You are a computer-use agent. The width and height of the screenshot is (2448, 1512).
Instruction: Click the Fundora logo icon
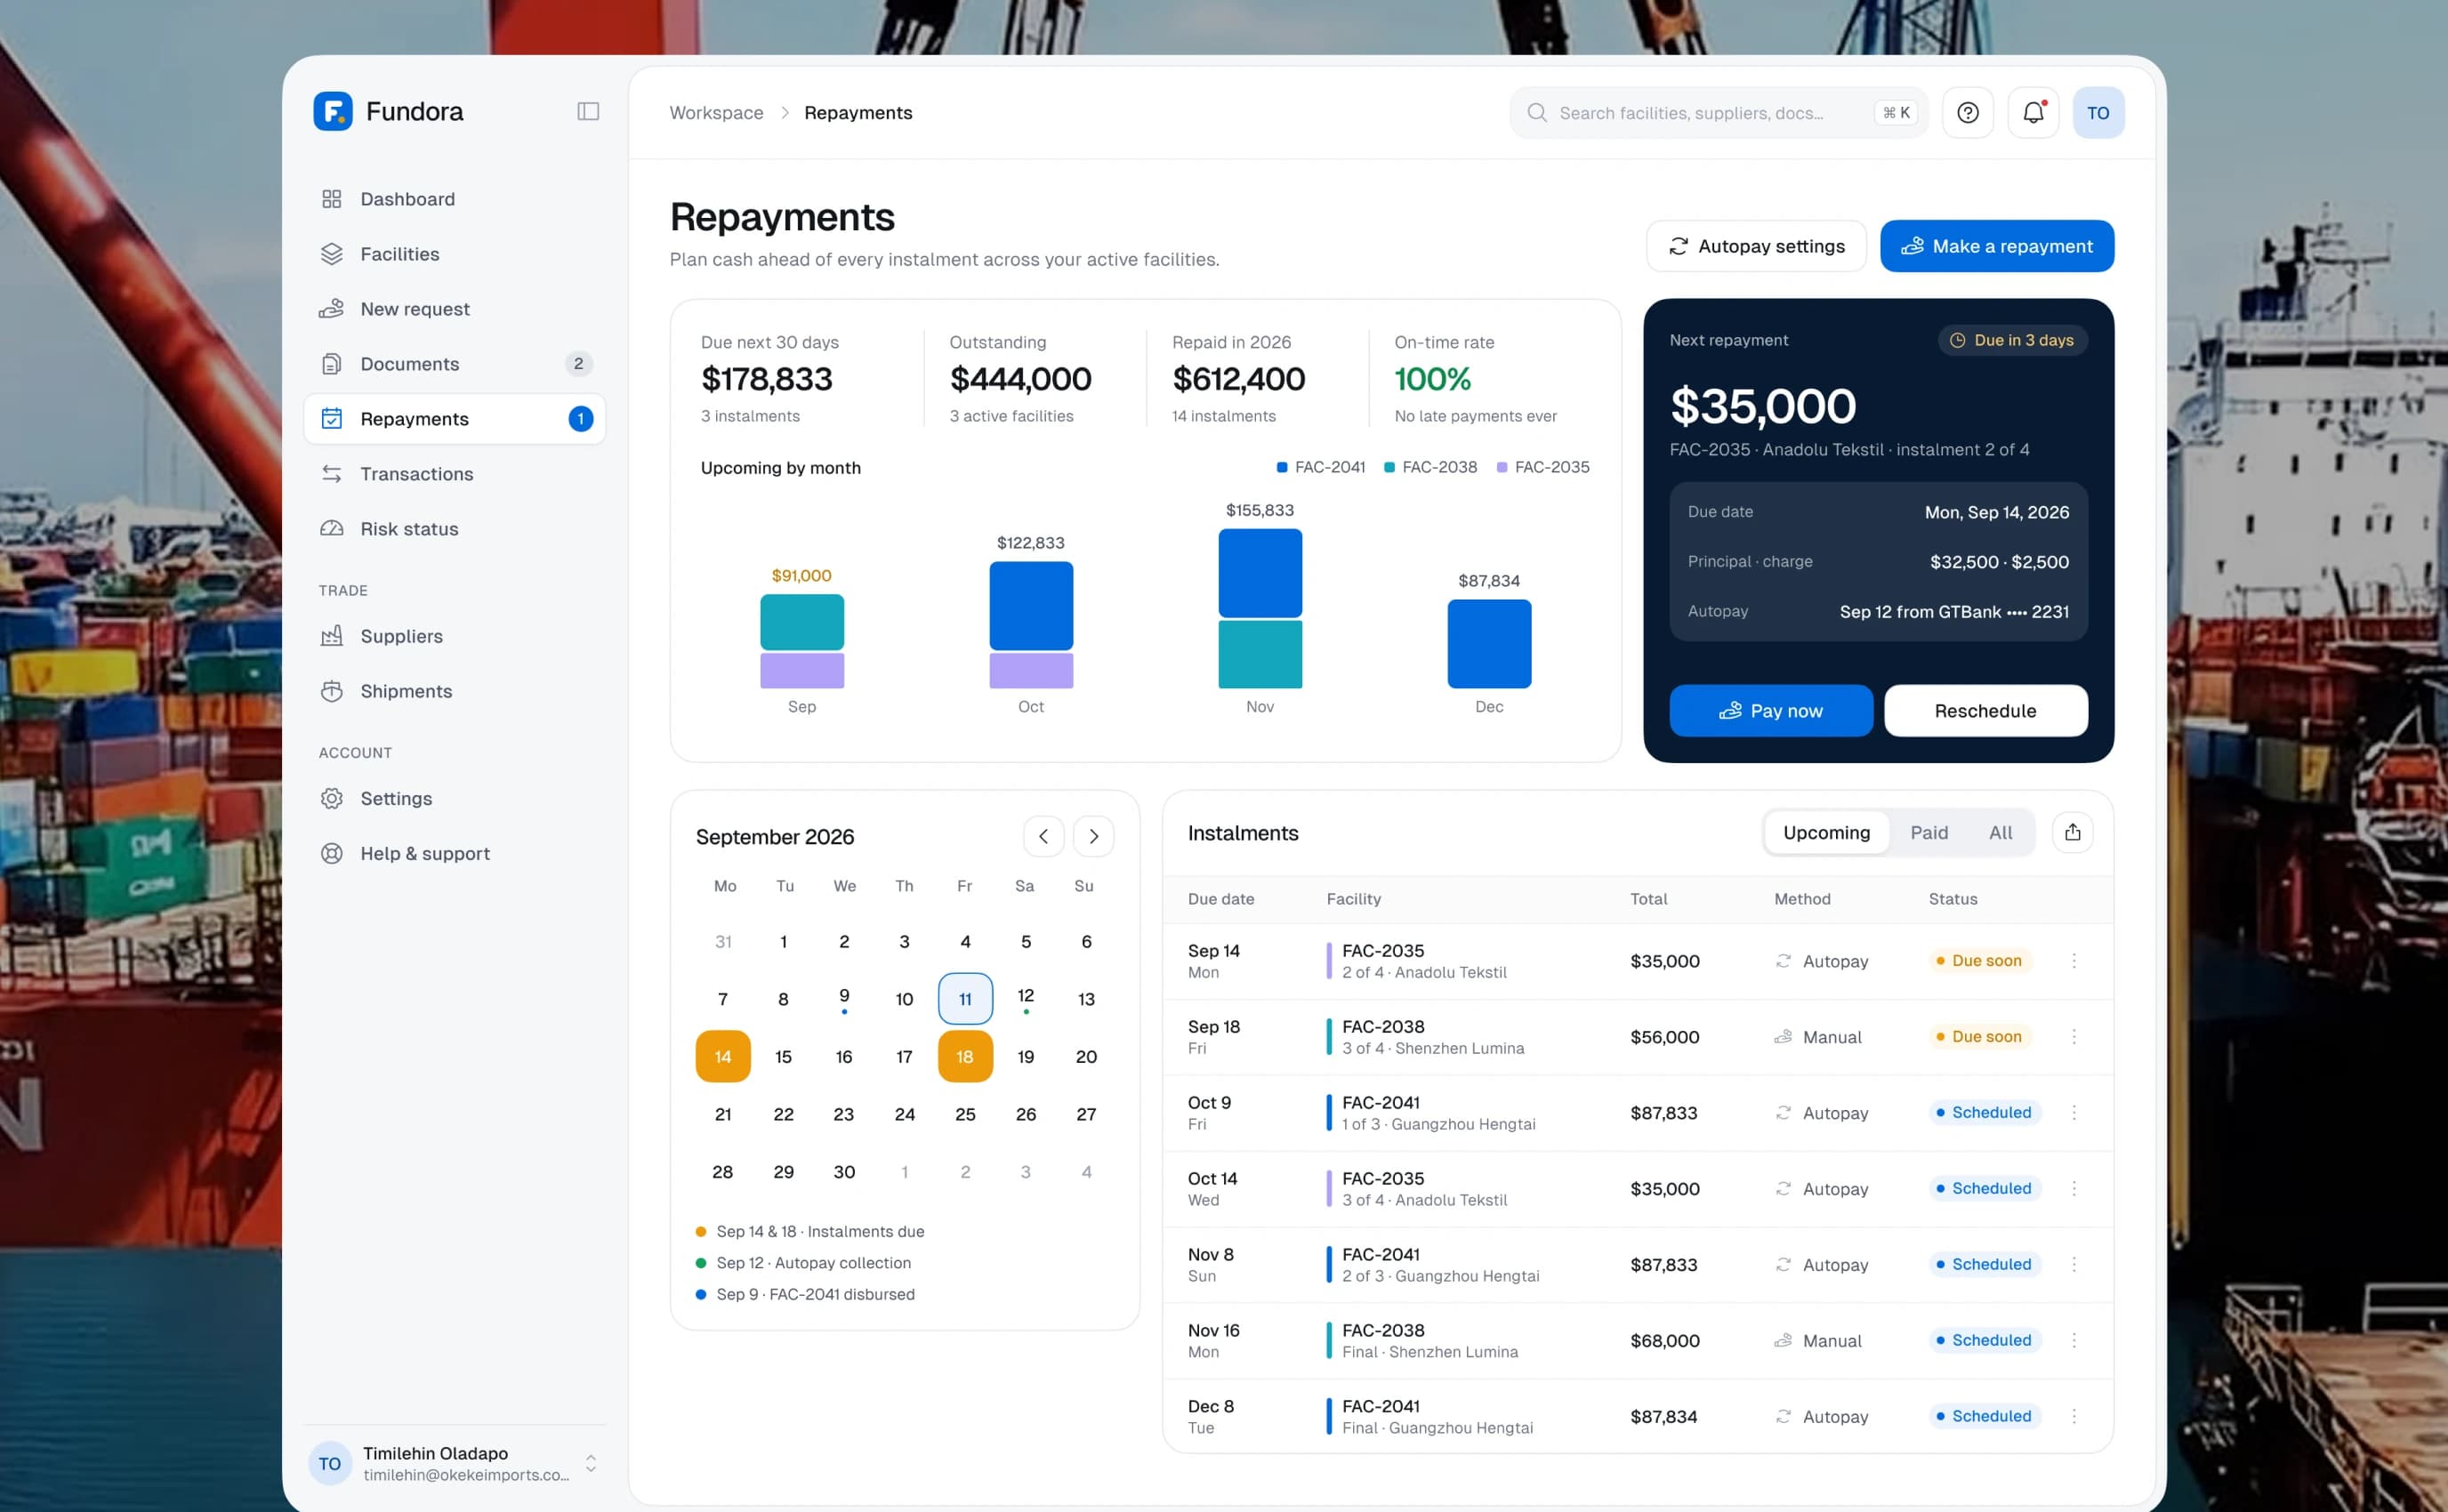click(332, 111)
